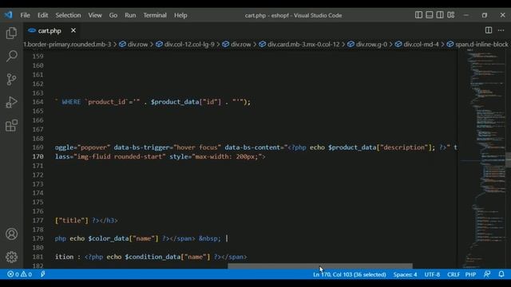Click the horizontal scrollbar thumb
The width and height of the screenshot is (511, 287).
(320, 265)
